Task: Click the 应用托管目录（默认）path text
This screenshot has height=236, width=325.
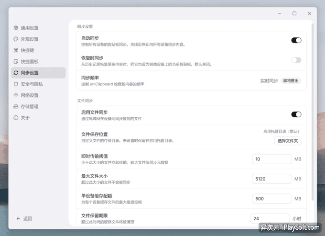Action: (281, 131)
